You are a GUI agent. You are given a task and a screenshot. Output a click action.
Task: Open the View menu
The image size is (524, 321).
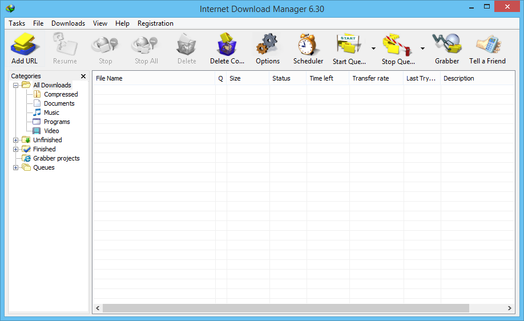[100, 23]
